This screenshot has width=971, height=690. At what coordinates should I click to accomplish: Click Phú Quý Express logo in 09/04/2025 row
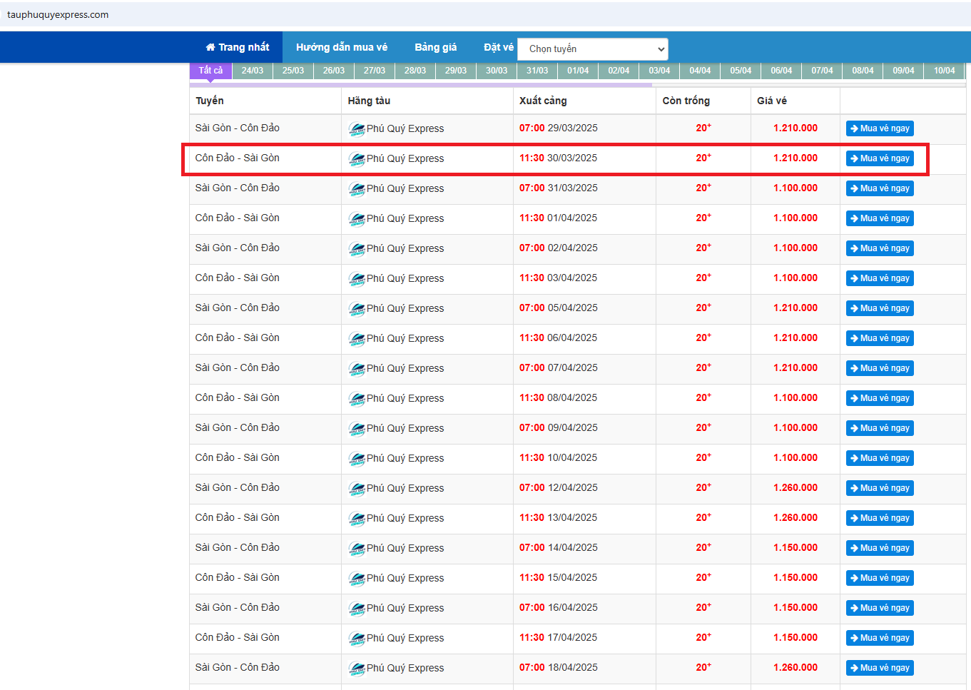point(357,429)
